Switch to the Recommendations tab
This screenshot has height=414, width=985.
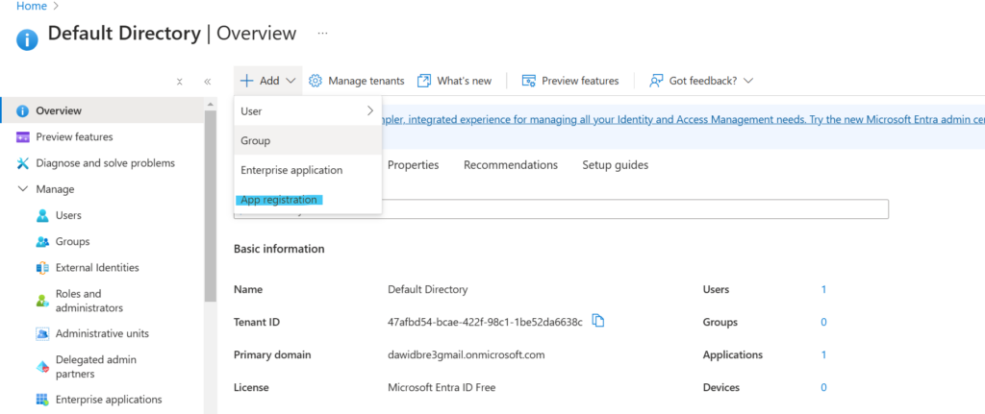pyautogui.click(x=510, y=165)
